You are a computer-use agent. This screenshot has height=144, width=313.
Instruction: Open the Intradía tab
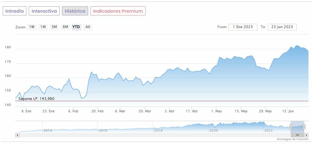[15, 11]
